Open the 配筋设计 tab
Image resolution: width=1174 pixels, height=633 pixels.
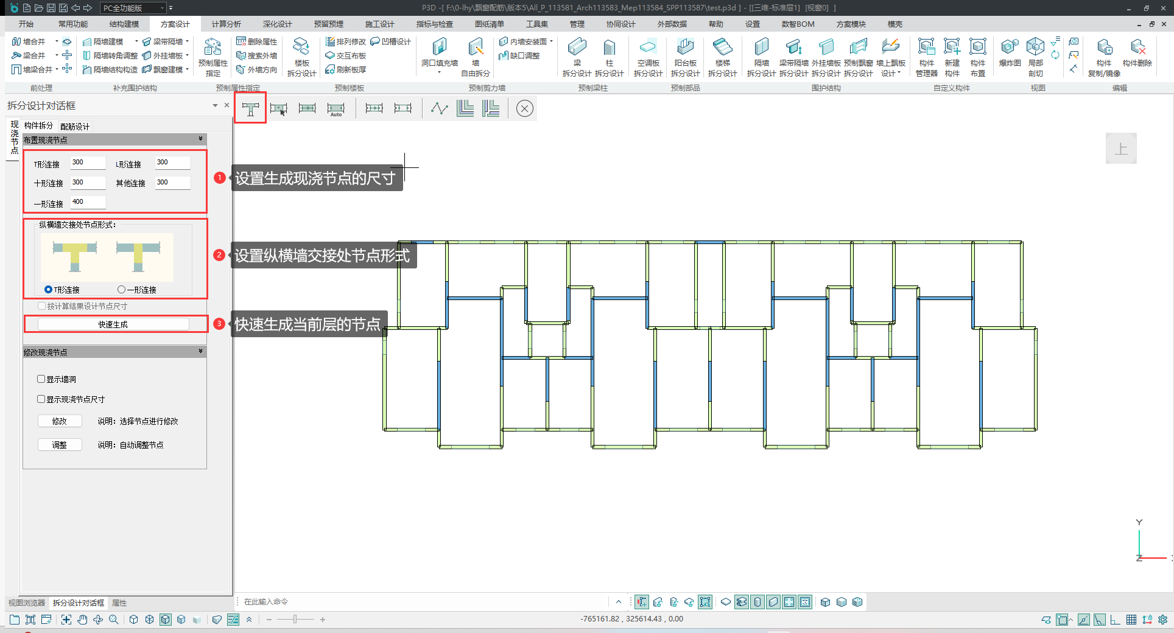point(75,127)
